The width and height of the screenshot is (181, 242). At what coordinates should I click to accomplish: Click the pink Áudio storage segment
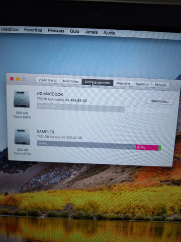tap(147, 147)
